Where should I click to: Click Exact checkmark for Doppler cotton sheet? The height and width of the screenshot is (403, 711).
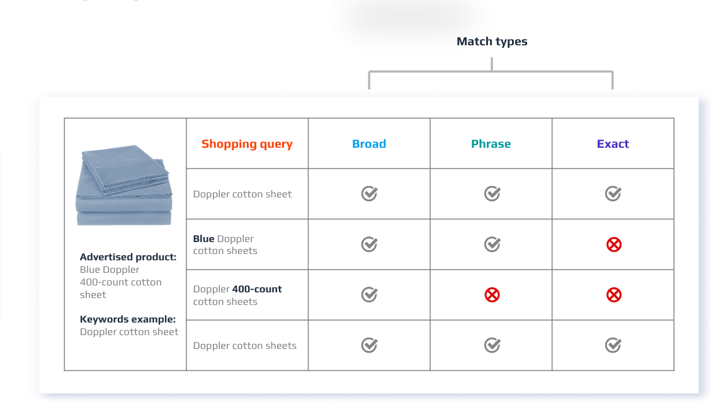(x=613, y=194)
